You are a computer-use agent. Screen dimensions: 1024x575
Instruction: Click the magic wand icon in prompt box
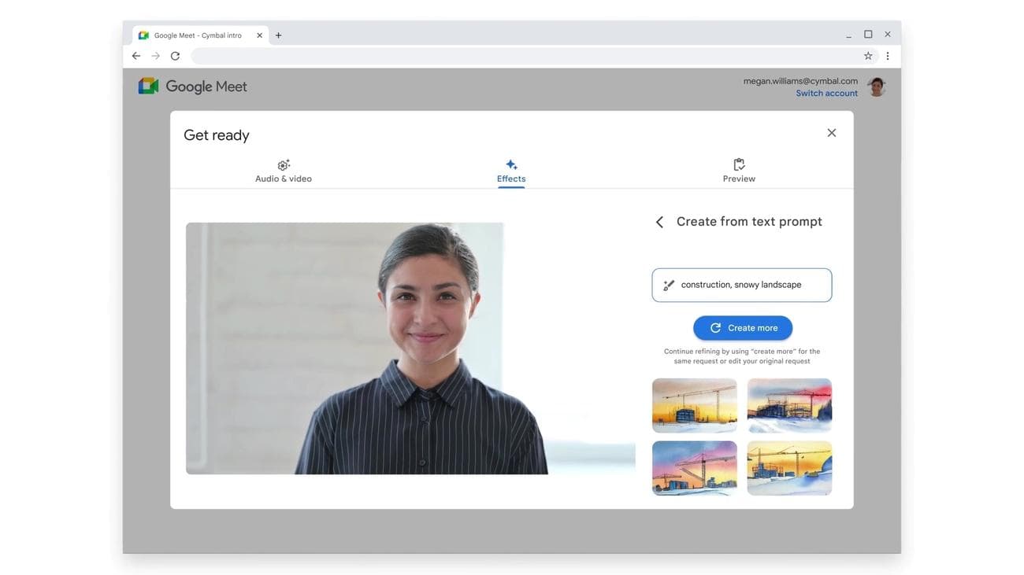[669, 286]
